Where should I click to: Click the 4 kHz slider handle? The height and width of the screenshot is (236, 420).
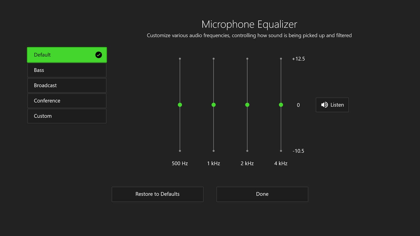[281, 105]
